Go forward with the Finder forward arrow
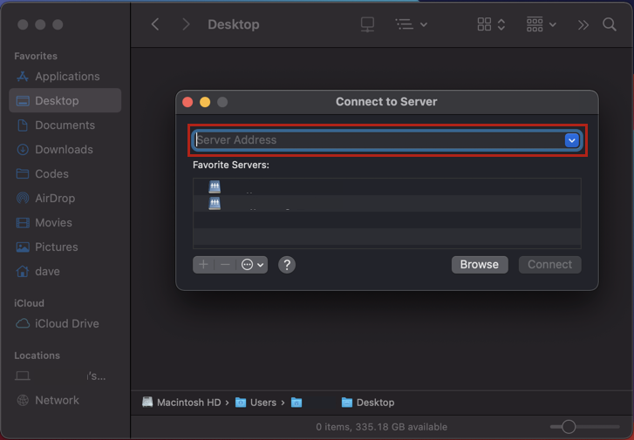 [186, 24]
